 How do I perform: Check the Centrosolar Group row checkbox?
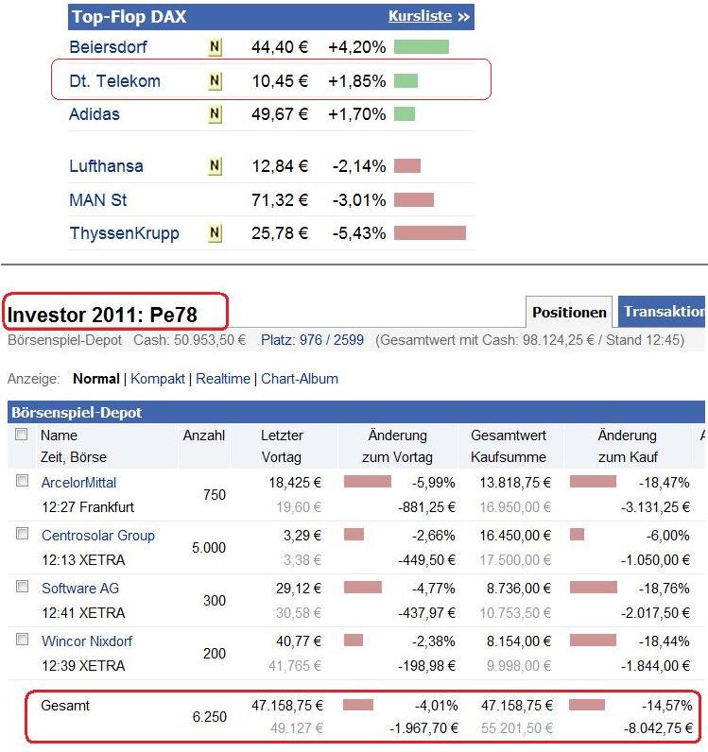(x=22, y=534)
